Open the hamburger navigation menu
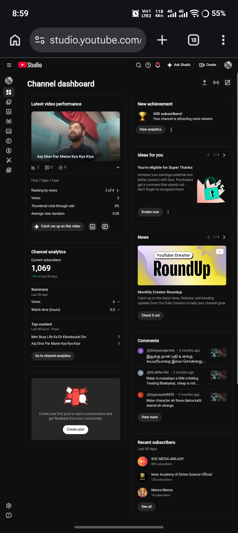This screenshot has width=238, height=533. 9,65
